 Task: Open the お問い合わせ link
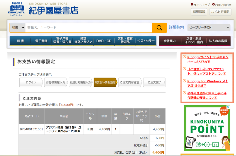click(x=223, y=5)
